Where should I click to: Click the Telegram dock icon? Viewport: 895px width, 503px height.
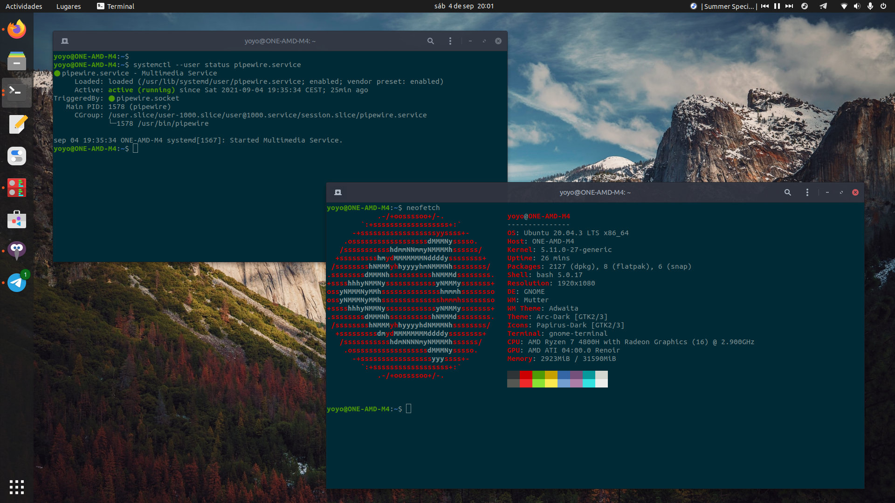coord(17,282)
